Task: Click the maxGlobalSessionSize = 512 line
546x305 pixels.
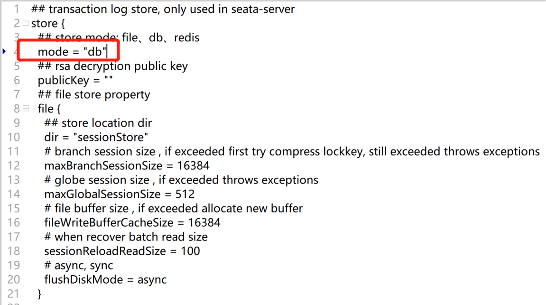Action: tap(120, 194)
